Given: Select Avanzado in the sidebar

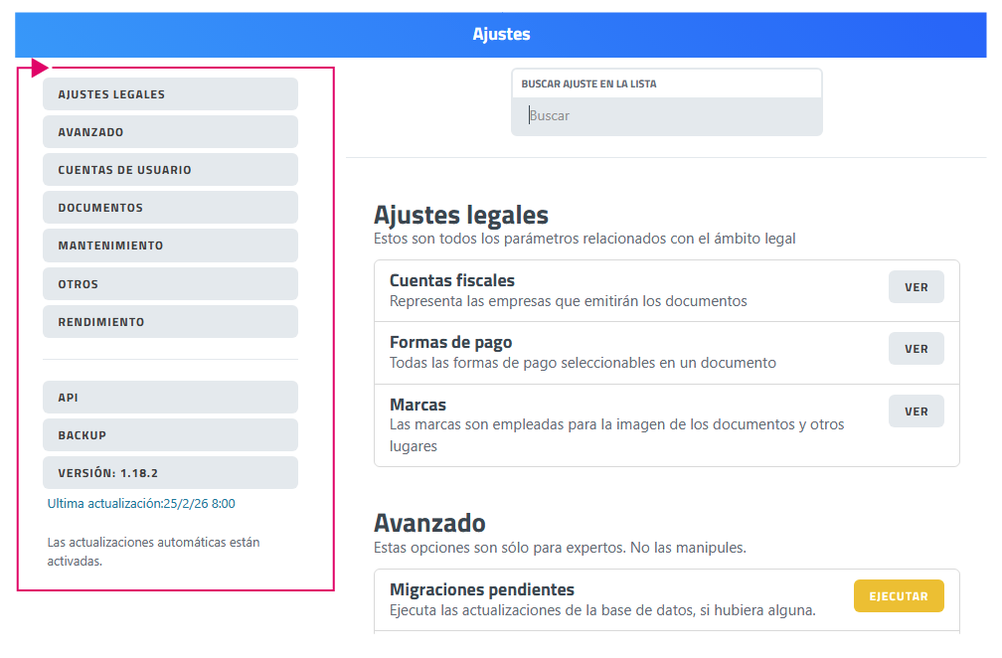Looking at the screenshot, I should coord(170,132).
